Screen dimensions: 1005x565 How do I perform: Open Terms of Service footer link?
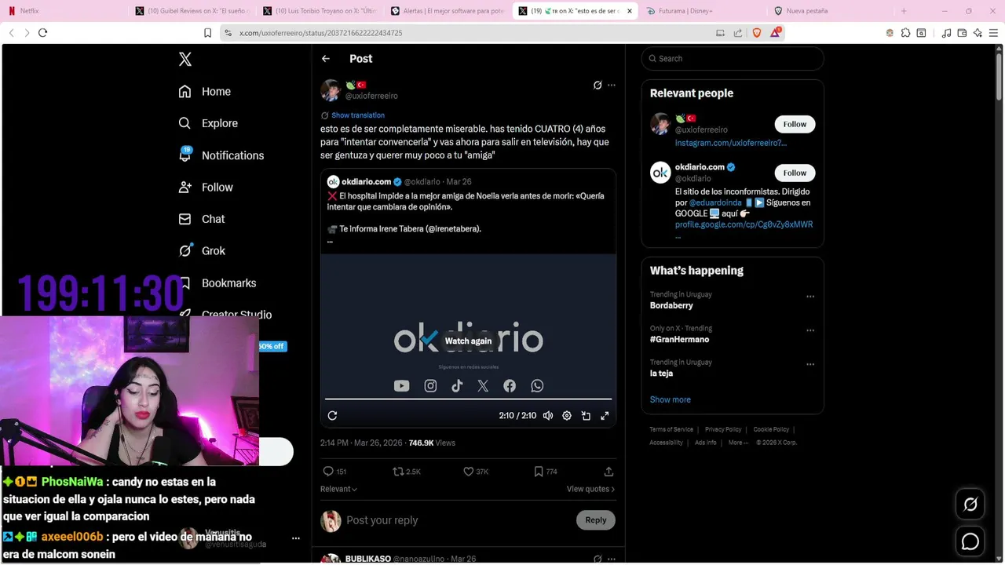(x=671, y=429)
